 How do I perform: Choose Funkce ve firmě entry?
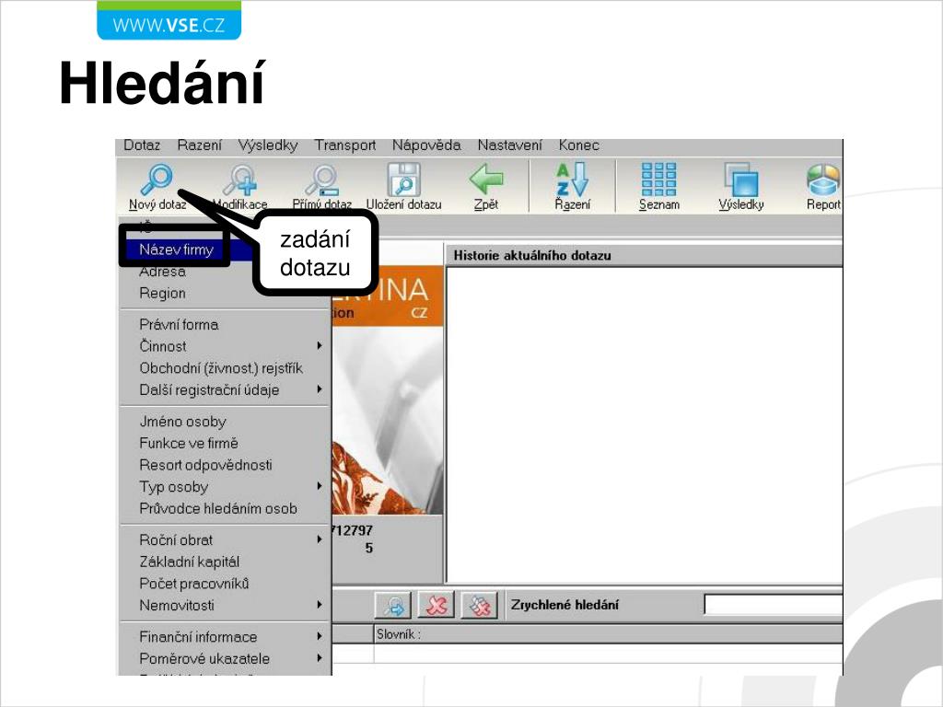coord(188,443)
